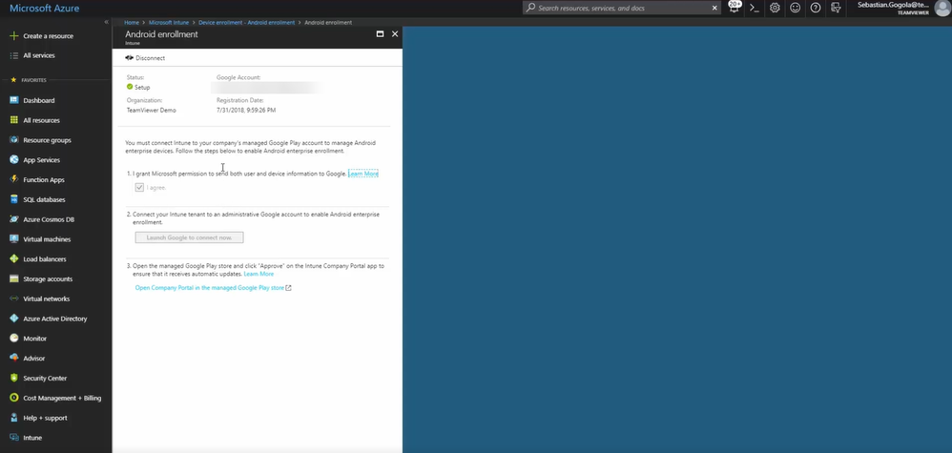Screen dimensions: 952x453
Task: Click the Microsoft Azure logo text
Action: (x=44, y=9)
